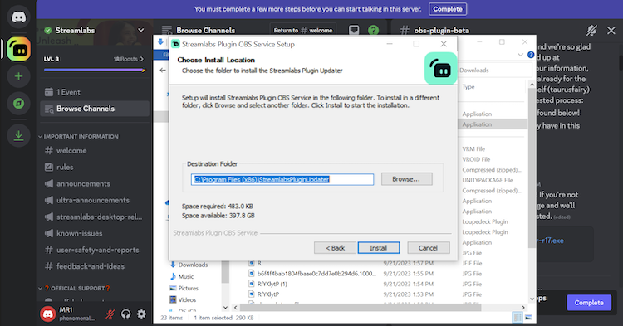Open Discord inbox icon in header
Image resolution: width=623 pixels, height=326 pixels.
354,30
